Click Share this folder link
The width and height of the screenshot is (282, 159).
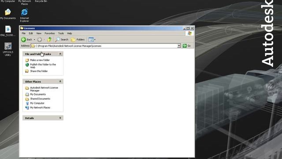coord(39,71)
